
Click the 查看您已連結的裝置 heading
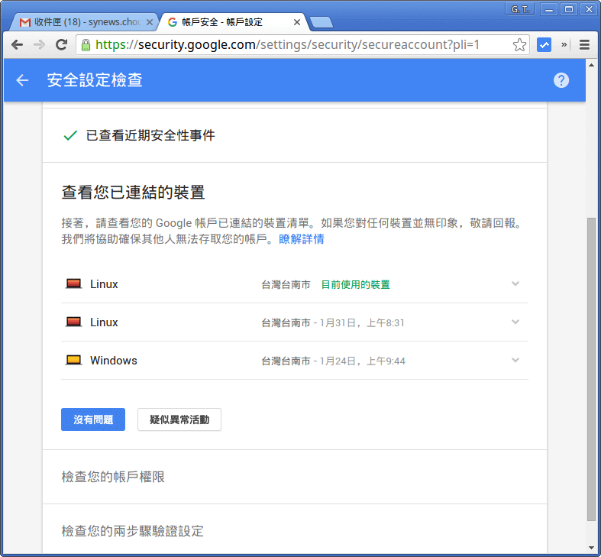click(133, 193)
